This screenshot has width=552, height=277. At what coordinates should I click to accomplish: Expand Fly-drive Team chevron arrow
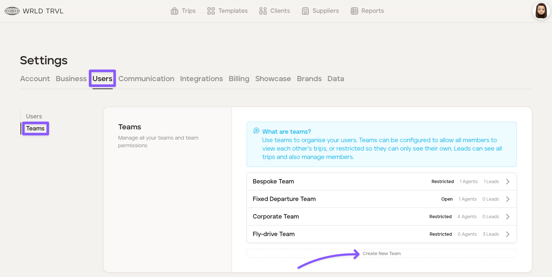[508, 234]
